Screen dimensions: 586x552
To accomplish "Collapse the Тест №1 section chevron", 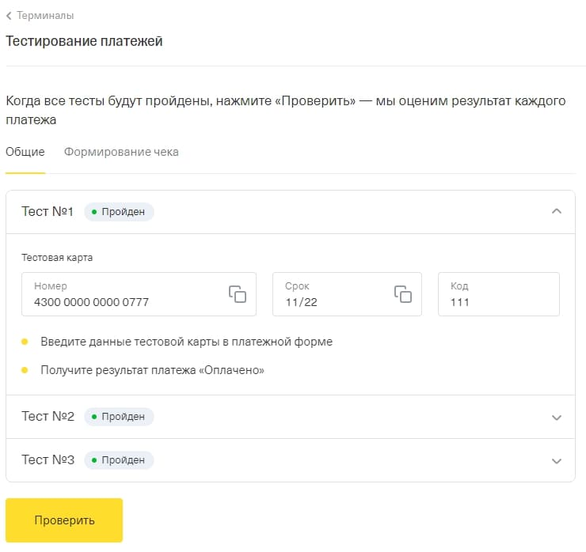I will click(556, 211).
